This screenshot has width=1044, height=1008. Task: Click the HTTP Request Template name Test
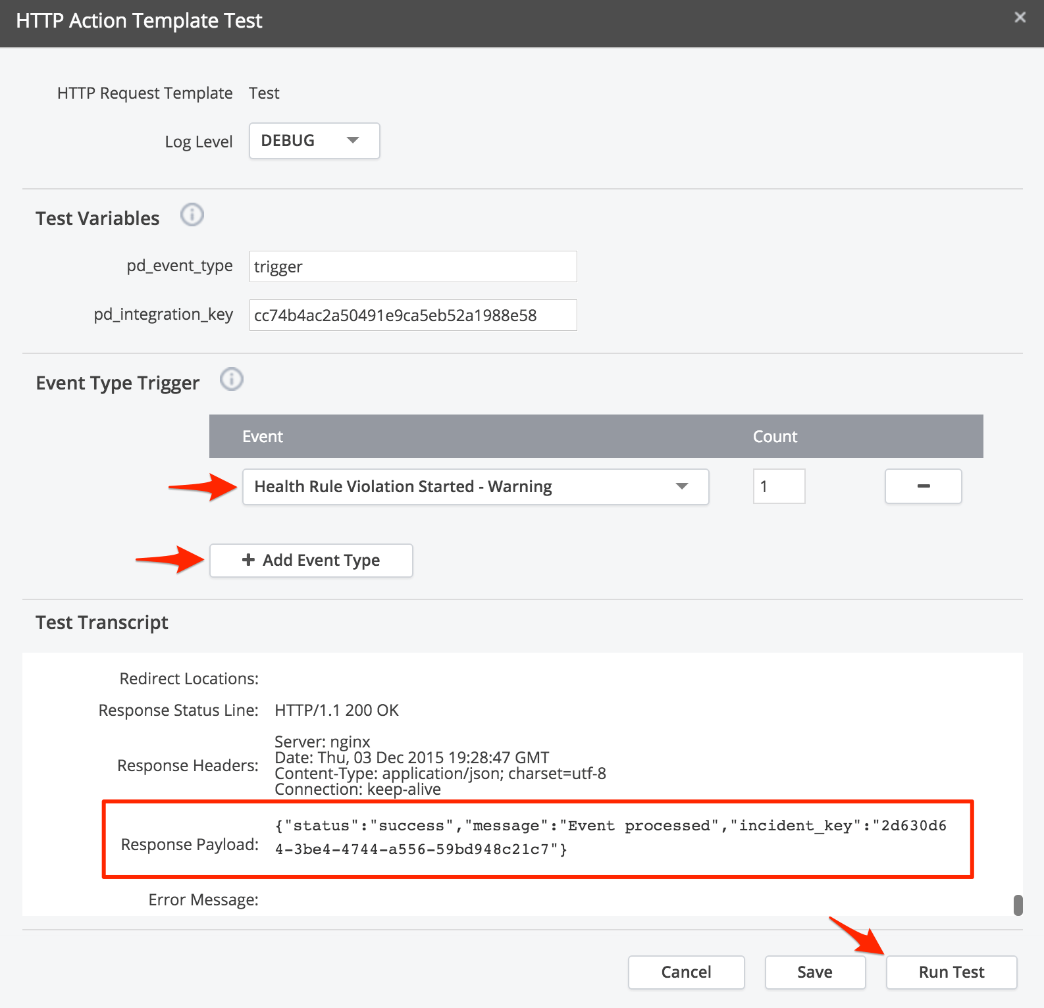264,93
